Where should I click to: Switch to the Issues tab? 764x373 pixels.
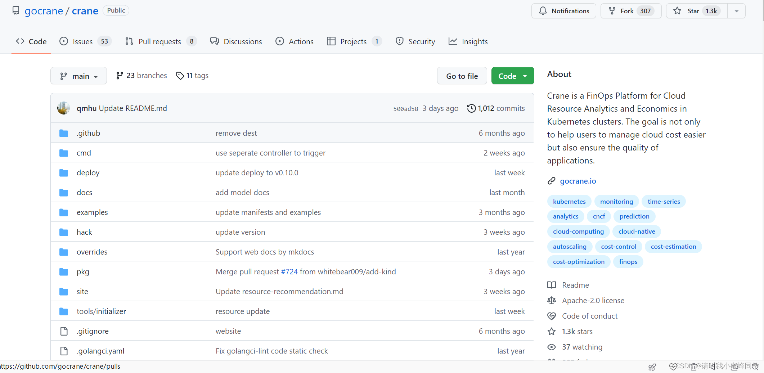click(85, 41)
